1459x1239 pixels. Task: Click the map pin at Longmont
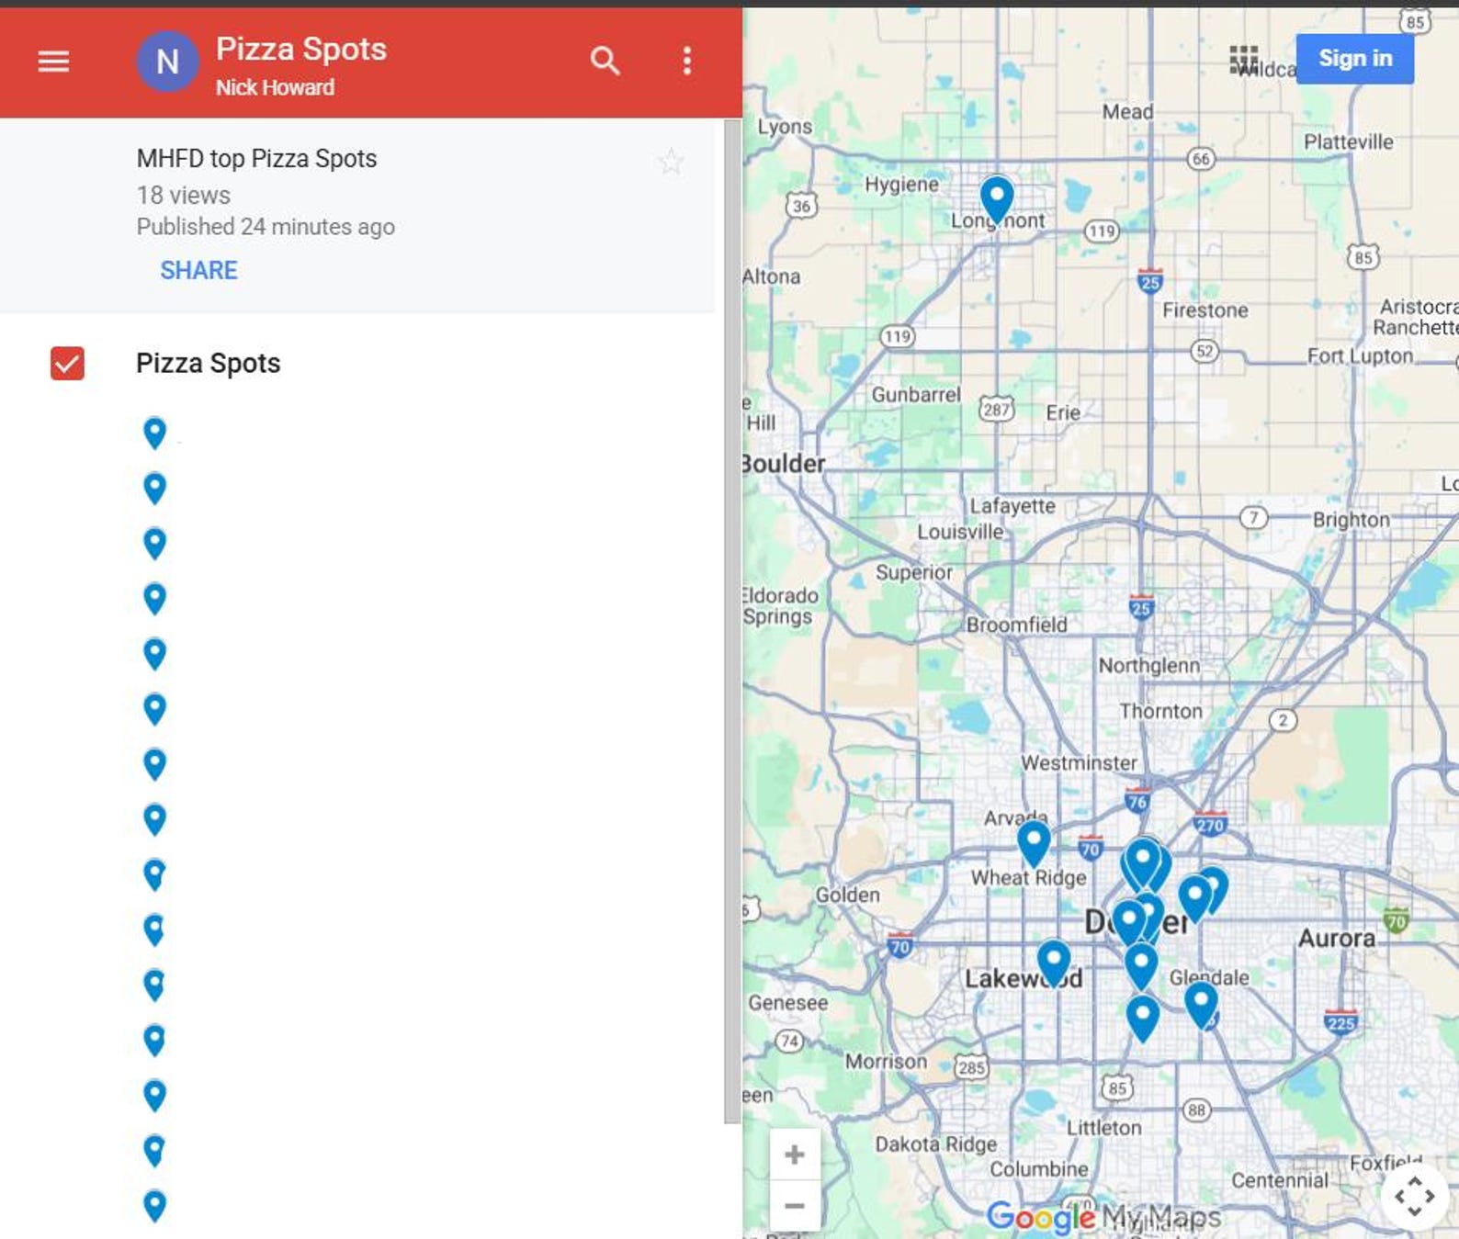pos(996,198)
